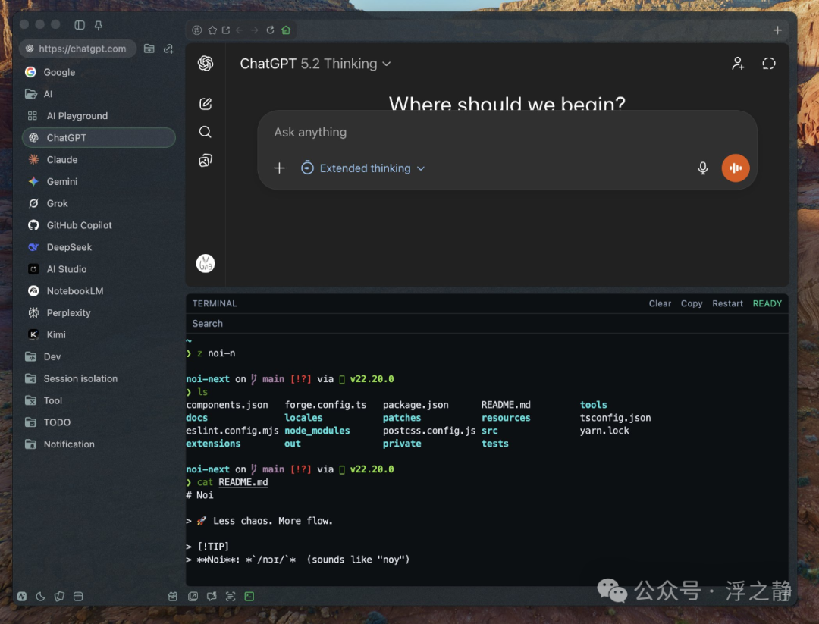Screen dimensions: 819x624
Task: Expand the AI folder in sidebar
Action: tap(98, 94)
